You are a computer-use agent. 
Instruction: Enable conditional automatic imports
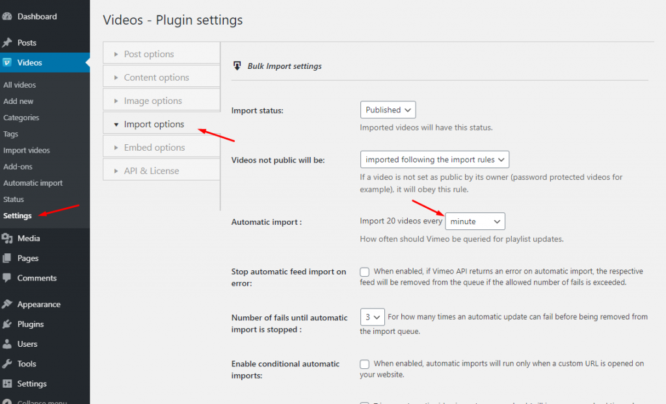(x=364, y=364)
